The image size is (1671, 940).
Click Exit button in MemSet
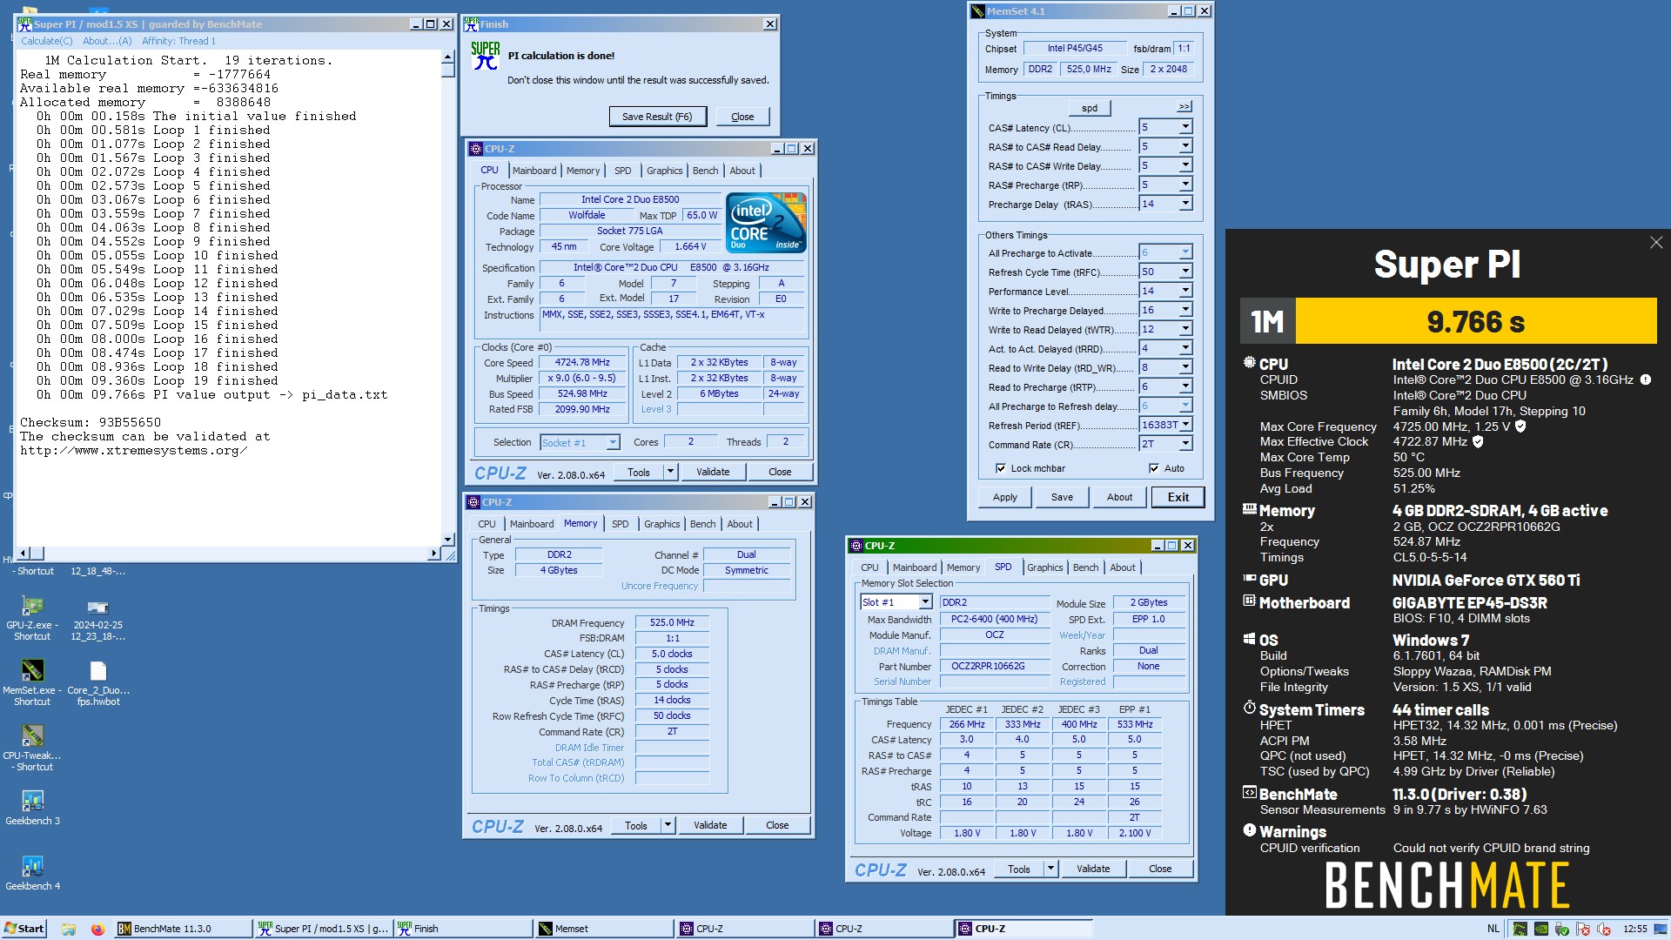pos(1178,497)
